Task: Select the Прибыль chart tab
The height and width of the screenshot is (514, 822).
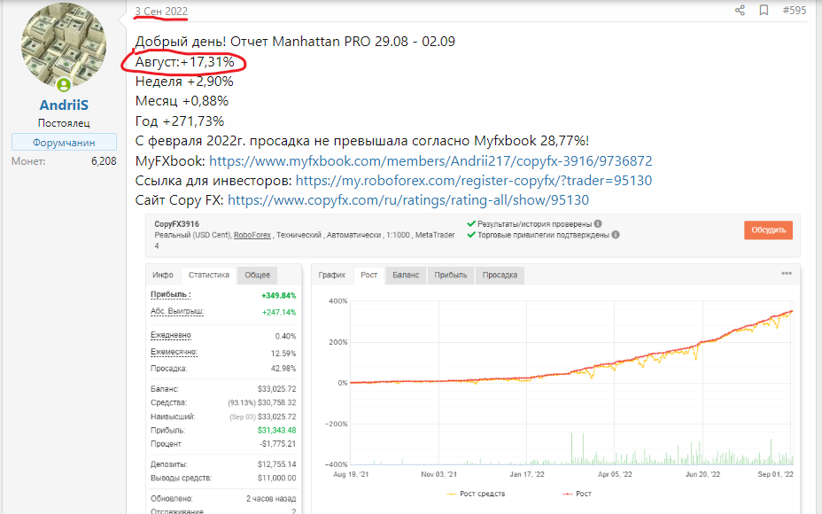Action: click(x=451, y=275)
